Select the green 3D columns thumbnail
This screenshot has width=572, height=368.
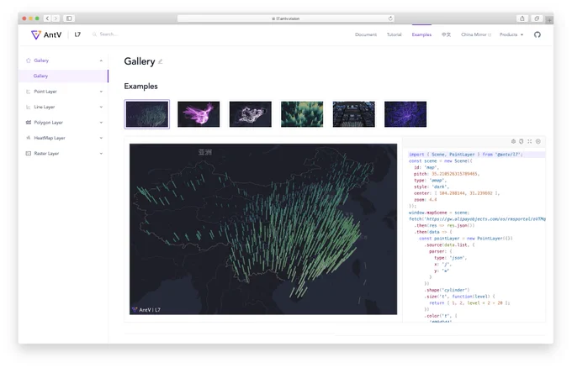pos(302,114)
